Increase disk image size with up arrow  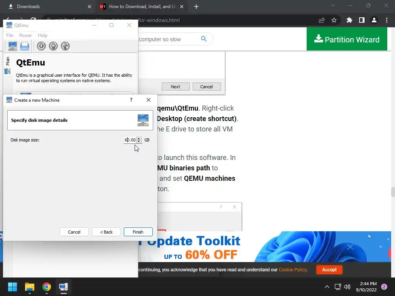[x=139, y=138]
